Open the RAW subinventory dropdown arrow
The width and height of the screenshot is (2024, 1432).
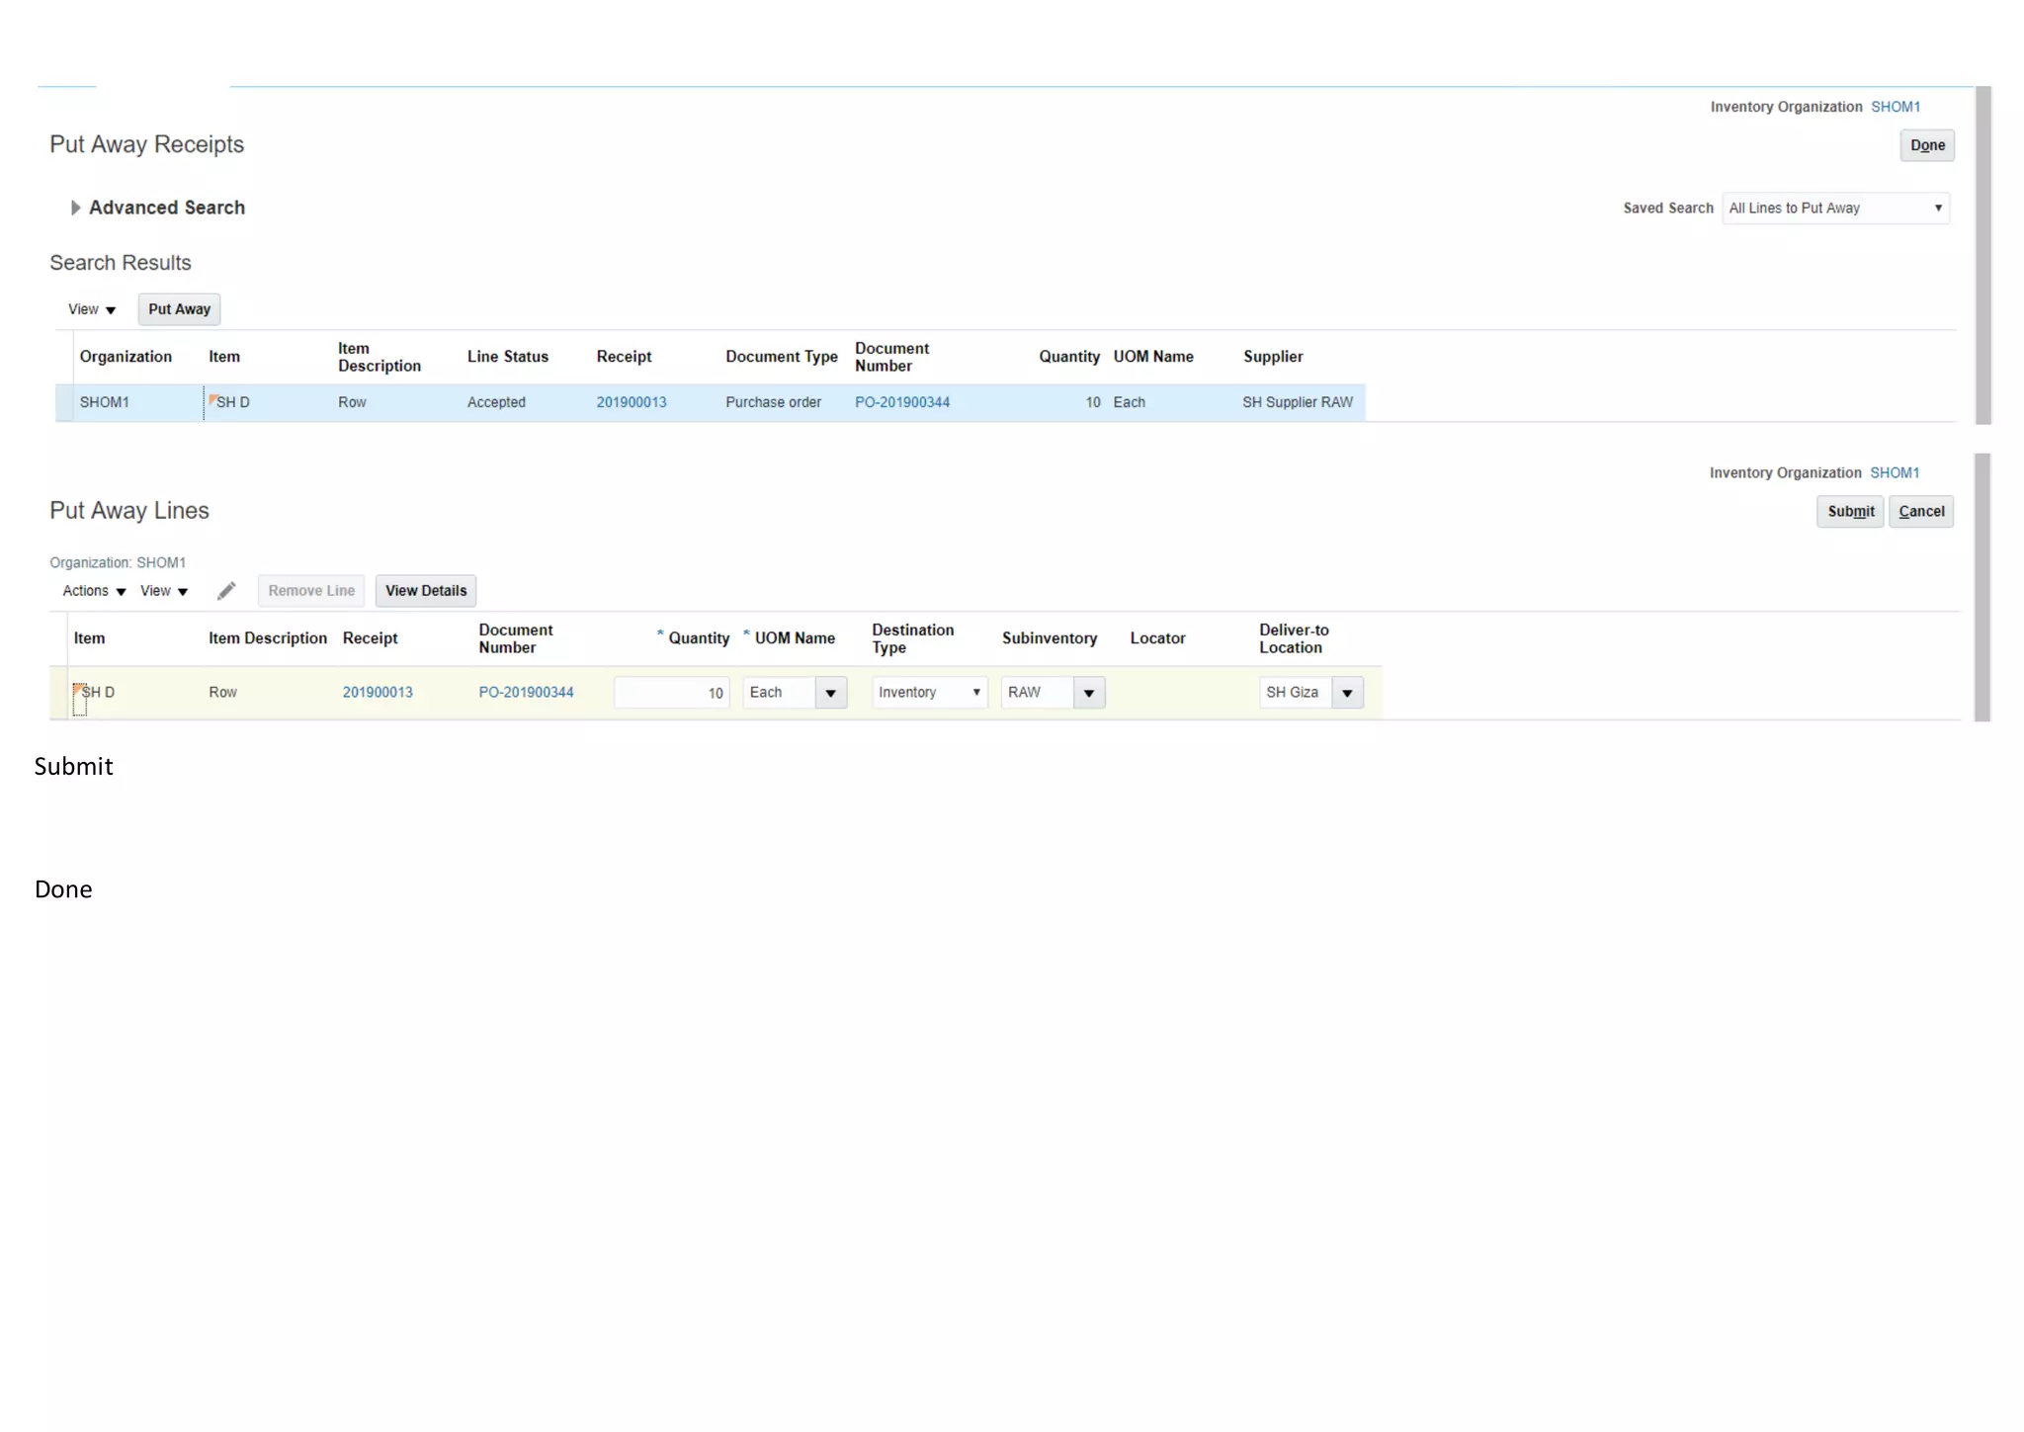[x=1088, y=693]
